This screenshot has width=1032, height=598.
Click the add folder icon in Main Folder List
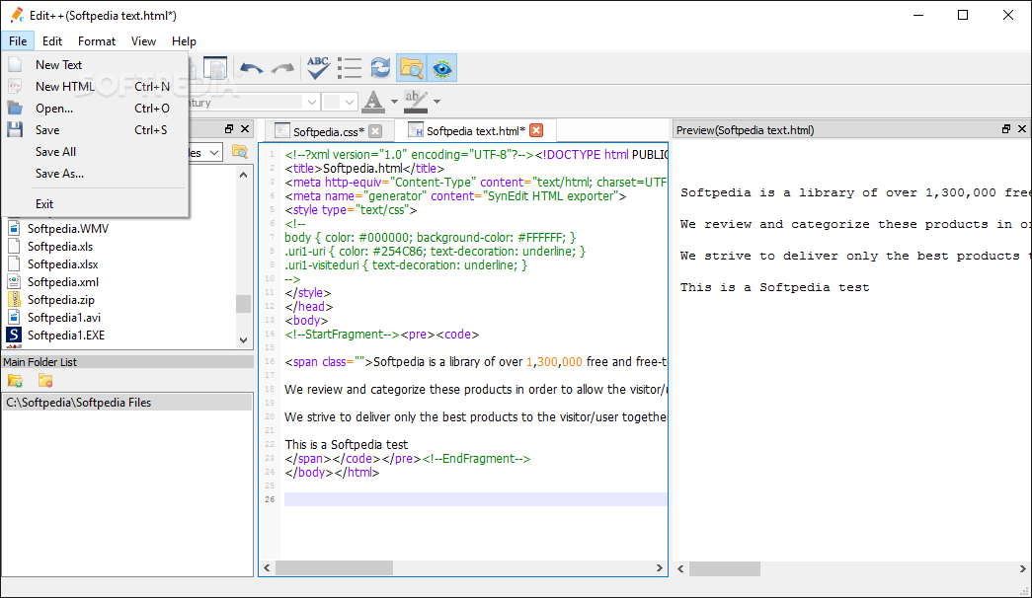coord(15,380)
